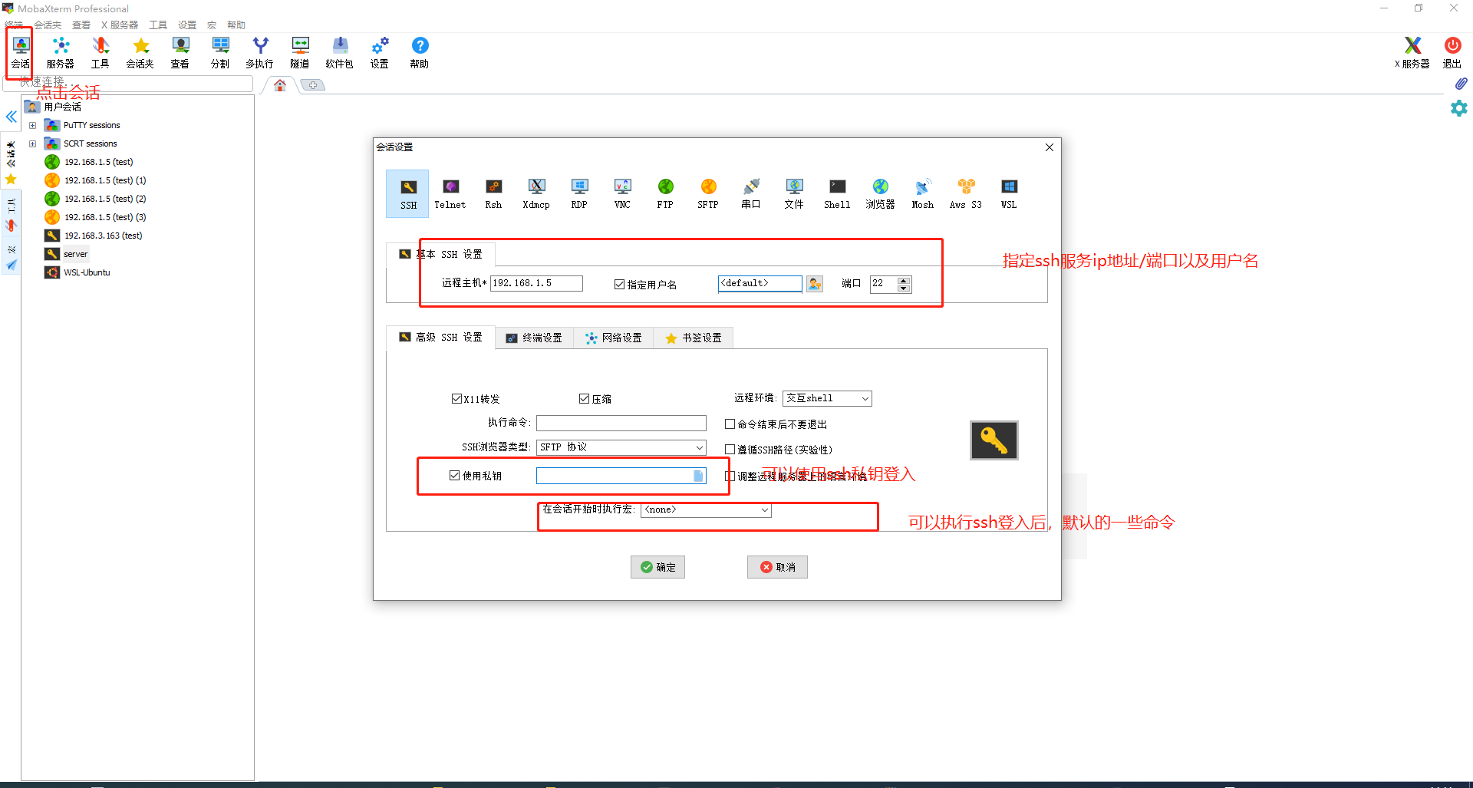
Task: Decrease the port number with down arrow
Action: 904,288
